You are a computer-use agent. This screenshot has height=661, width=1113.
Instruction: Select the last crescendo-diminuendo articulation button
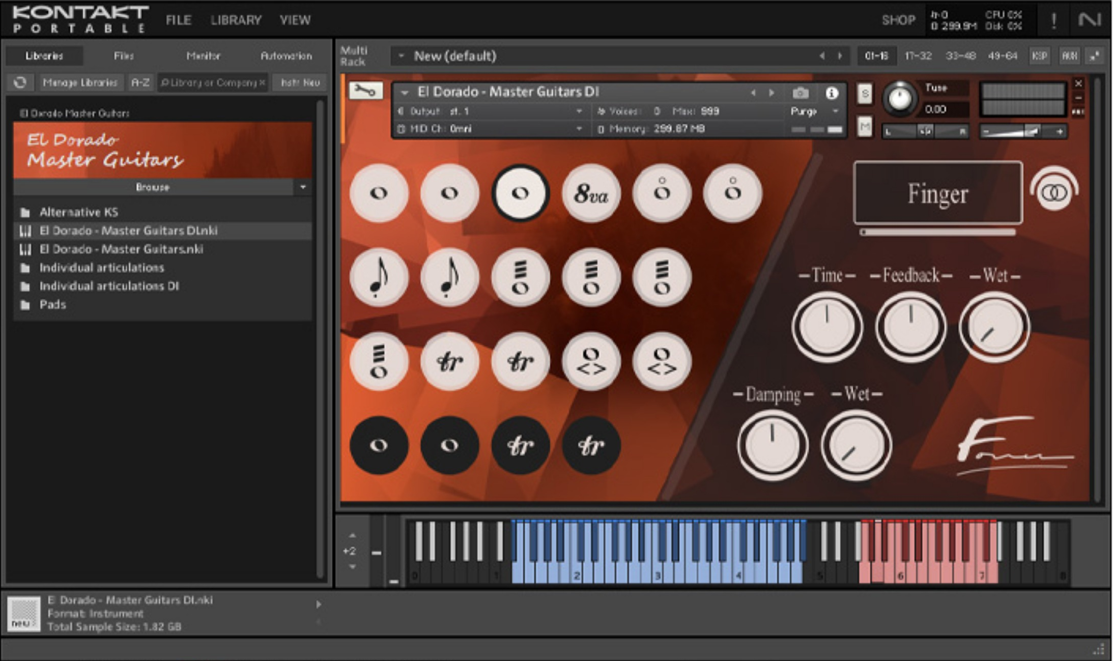coord(662,361)
